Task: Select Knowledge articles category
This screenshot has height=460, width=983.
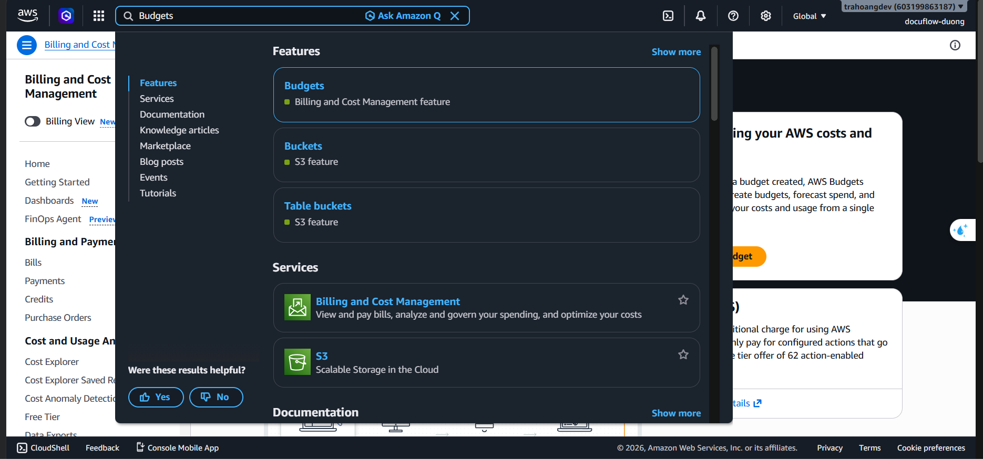Action: [179, 130]
